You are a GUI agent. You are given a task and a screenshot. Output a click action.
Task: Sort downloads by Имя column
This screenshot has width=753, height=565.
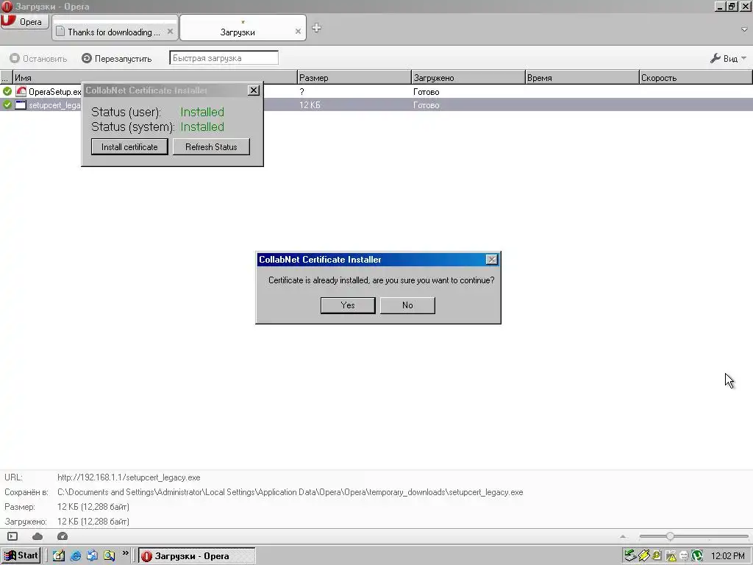tap(155, 77)
